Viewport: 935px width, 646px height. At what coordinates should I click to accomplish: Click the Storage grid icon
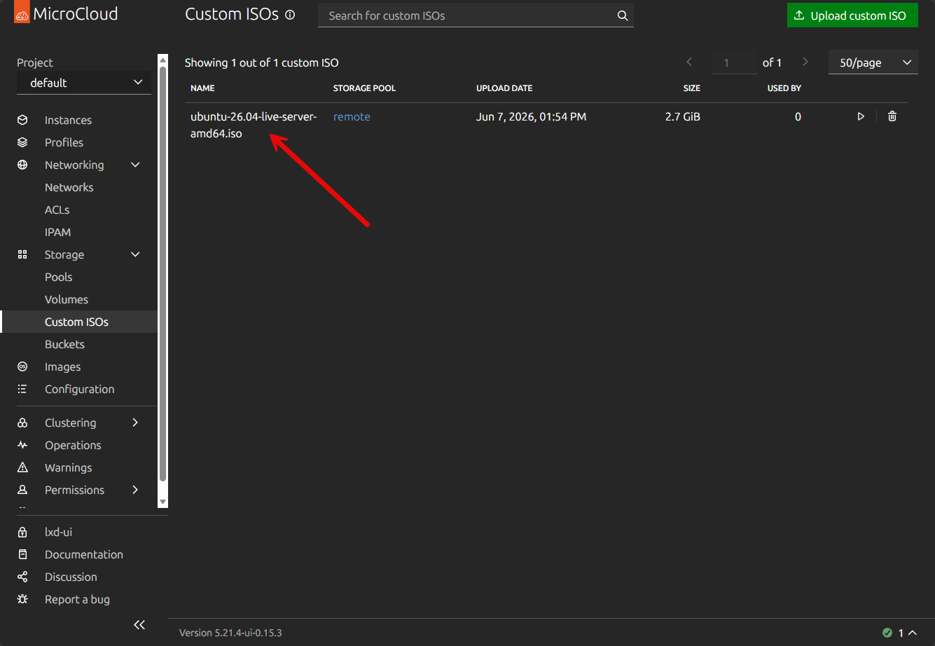(22, 254)
